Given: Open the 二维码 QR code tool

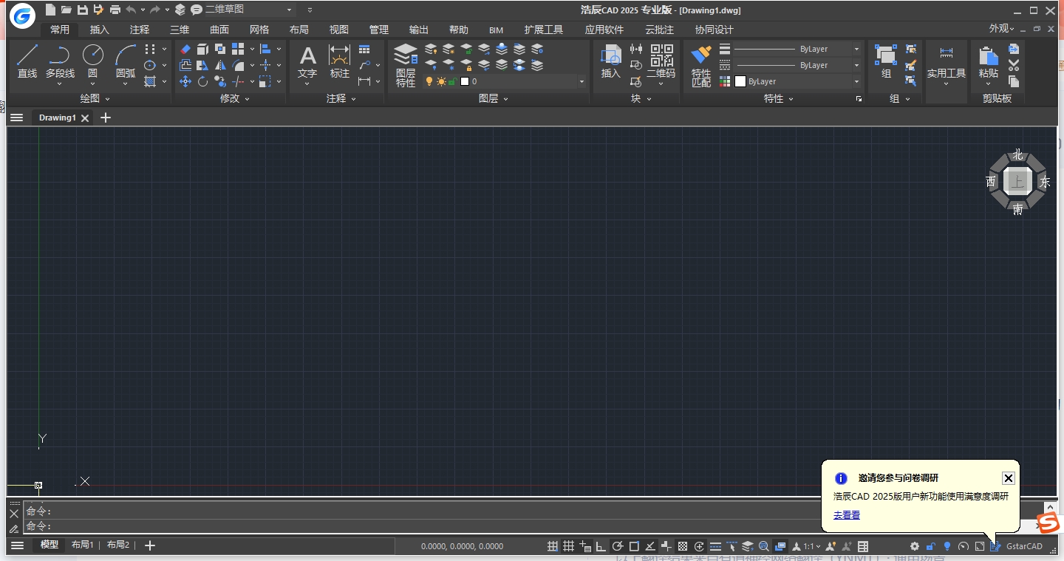Looking at the screenshot, I should point(661,56).
